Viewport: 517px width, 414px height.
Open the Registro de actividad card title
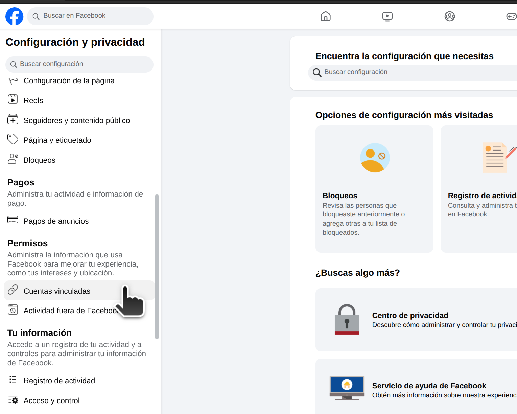(x=483, y=195)
